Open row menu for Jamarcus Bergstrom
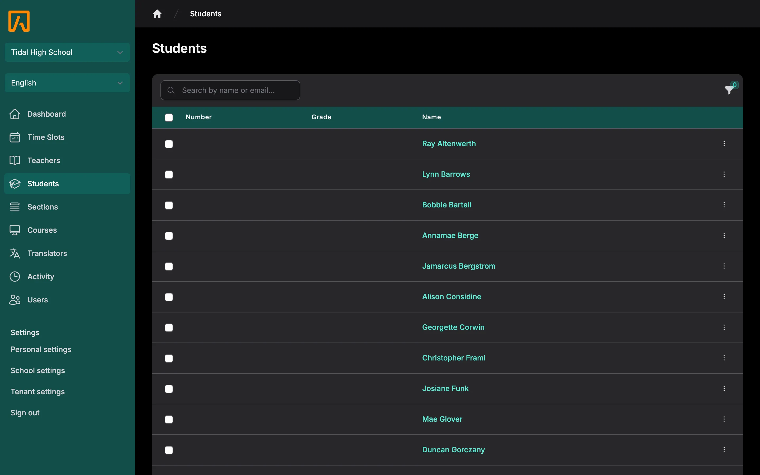 tap(724, 266)
